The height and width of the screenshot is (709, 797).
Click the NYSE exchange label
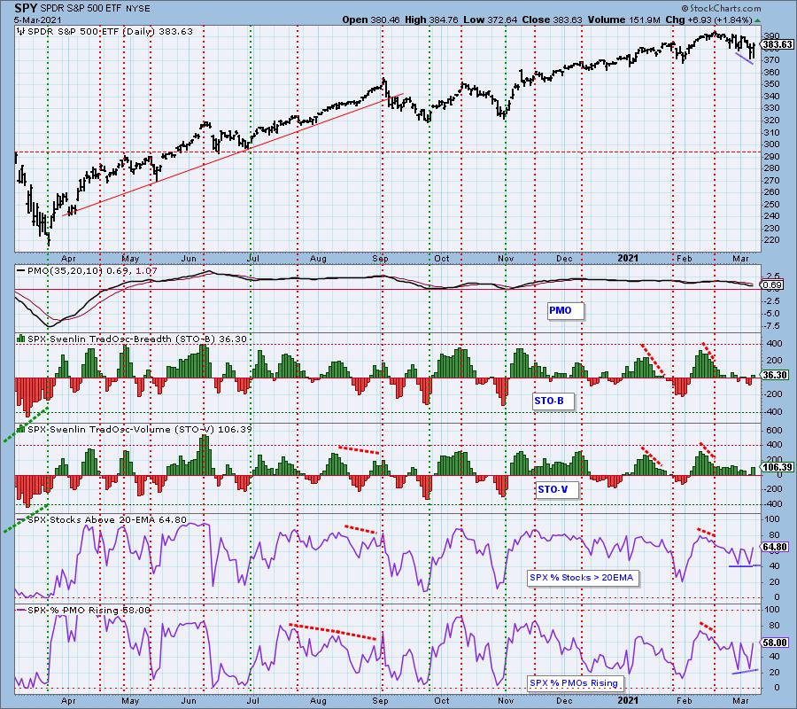(x=136, y=9)
